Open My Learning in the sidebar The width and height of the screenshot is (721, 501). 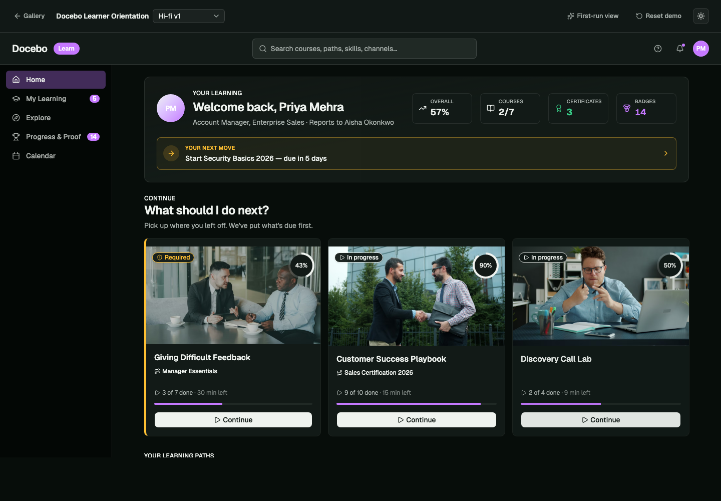[56, 99]
